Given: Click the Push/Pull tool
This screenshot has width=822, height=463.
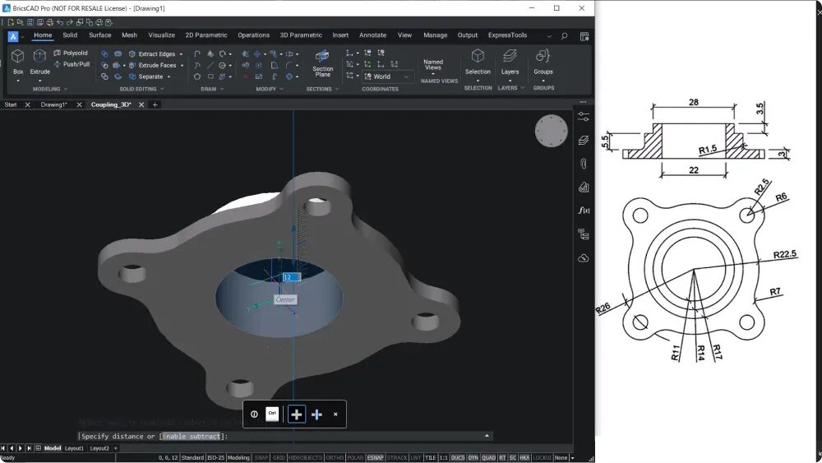Looking at the screenshot, I should click(x=72, y=64).
